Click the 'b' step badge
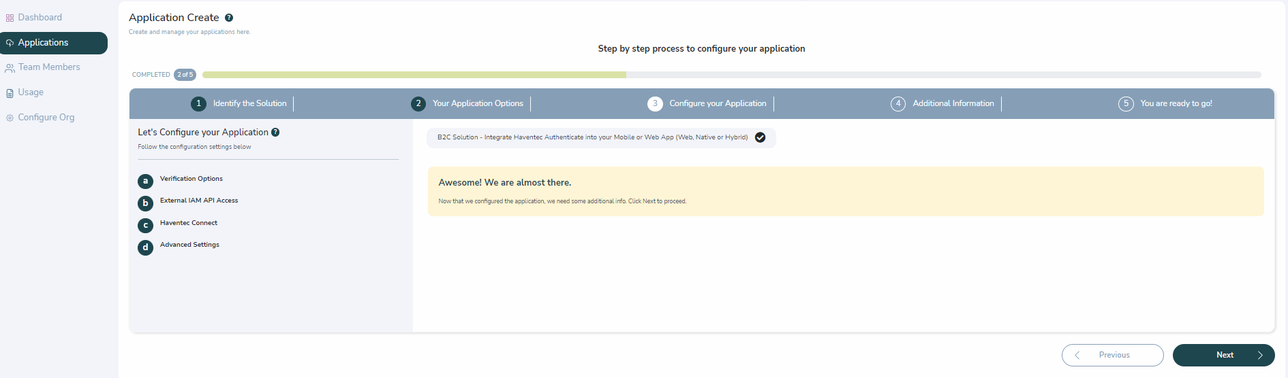 click(x=145, y=203)
